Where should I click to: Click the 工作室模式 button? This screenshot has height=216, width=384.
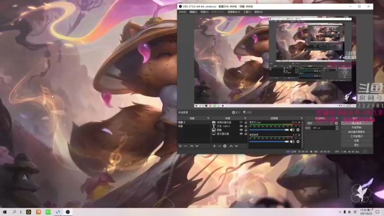(x=356, y=136)
